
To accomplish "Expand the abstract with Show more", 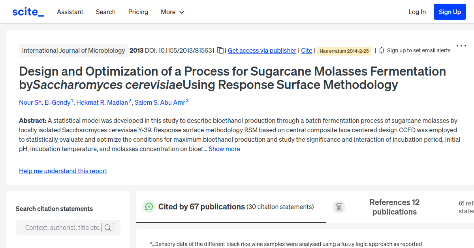I will point(224,149).
